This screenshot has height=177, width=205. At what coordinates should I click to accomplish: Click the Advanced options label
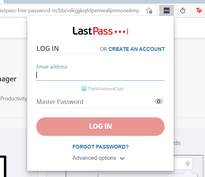click(x=94, y=158)
